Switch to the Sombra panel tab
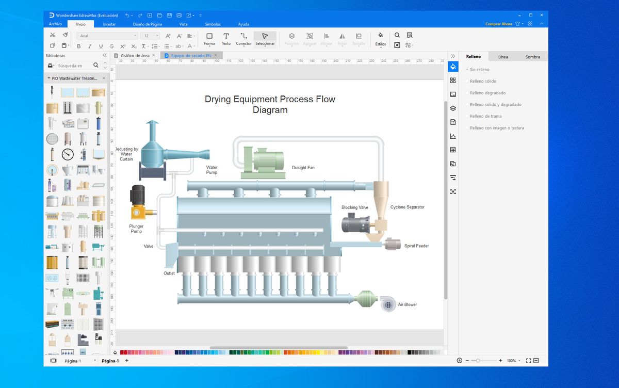This screenshot has height=388, width=619. [x=532, y=57]
